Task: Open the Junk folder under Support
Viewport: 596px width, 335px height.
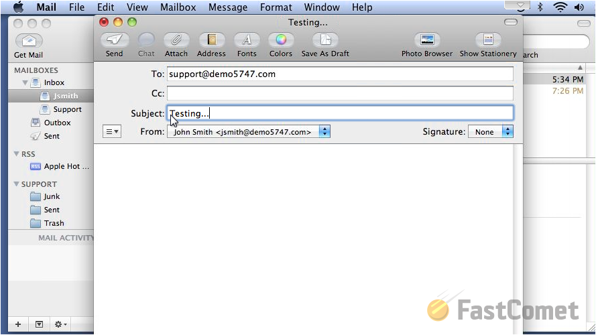Action: pyautogui.click(x=51, y=196)
